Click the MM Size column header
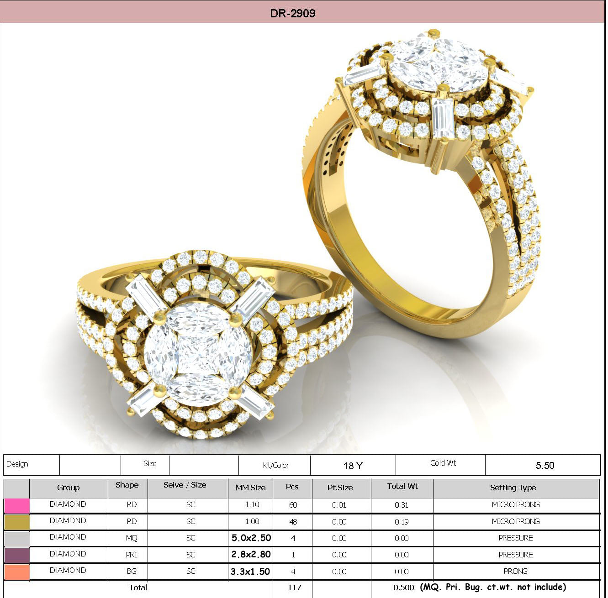608x598 pixels. [x=250, y=488]
